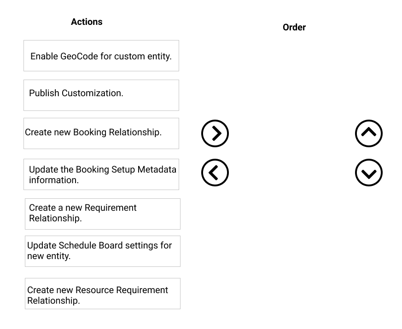Select 'Update the Booking Setup Metadata information'
402x329 pixels.
(101, 174)
